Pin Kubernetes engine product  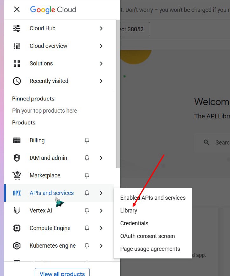tap(87, 246)
